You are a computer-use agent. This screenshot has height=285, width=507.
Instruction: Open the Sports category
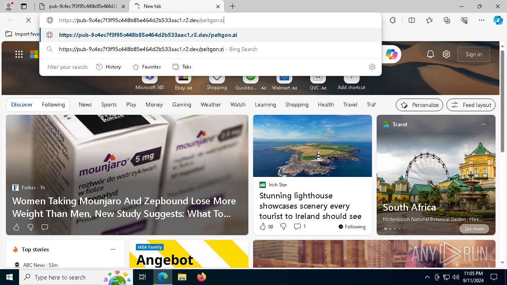[x=109, y=104]
